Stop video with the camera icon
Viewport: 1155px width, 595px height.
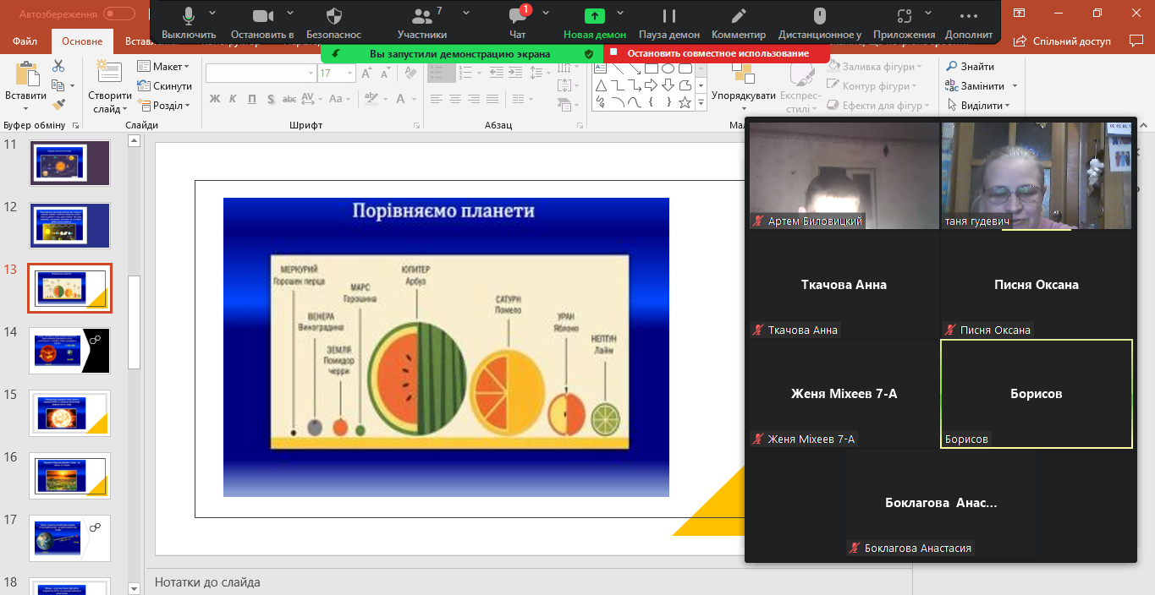point(261,21)
